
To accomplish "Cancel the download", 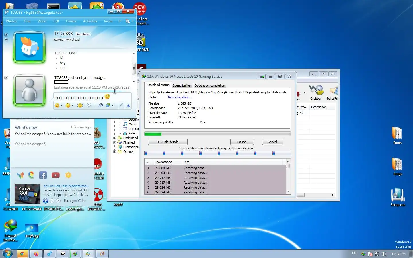I will tap(272, 142).
